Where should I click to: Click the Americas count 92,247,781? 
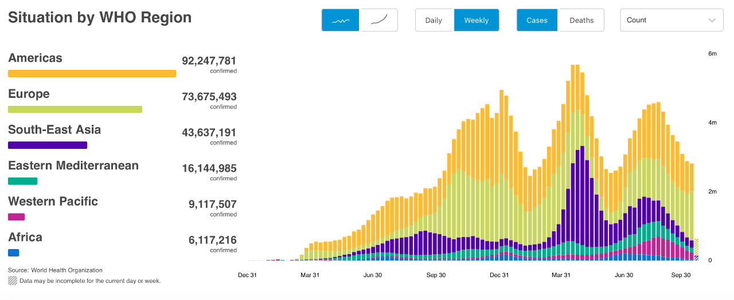coord(209,61)
